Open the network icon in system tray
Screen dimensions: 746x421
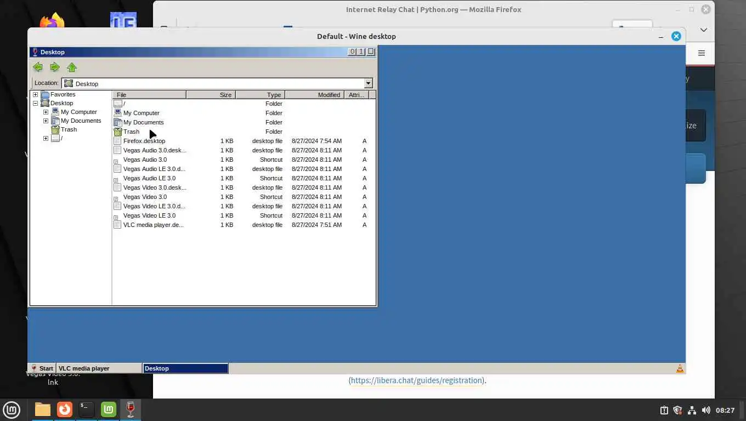[x=692, y=410]
